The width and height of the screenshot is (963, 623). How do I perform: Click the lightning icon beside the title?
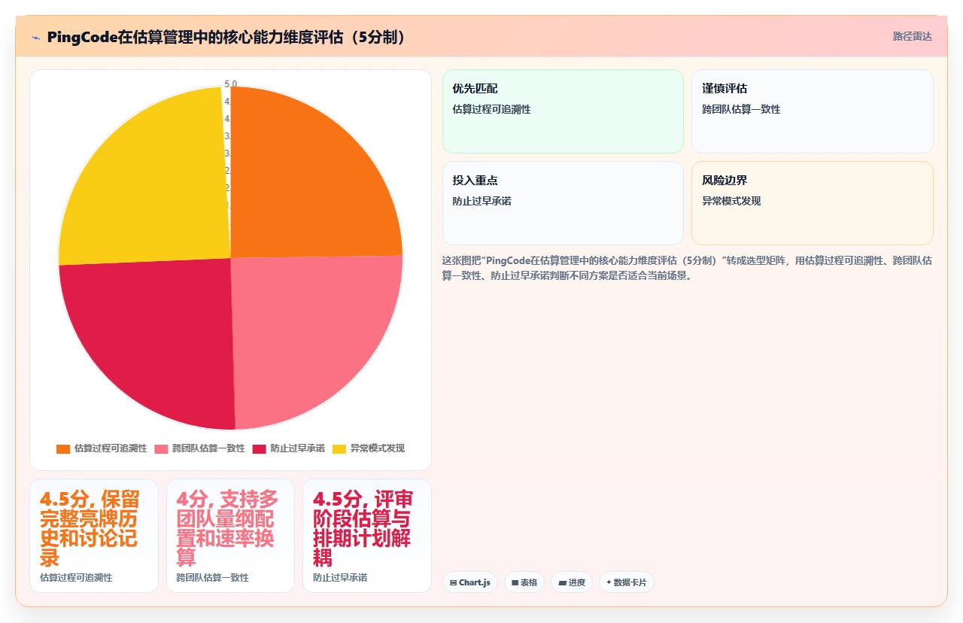(x=36, y=38)
